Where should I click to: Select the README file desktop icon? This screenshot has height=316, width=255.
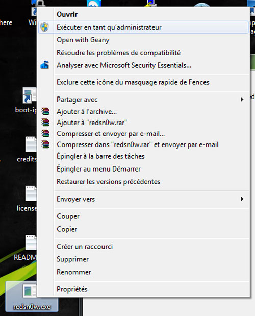(x=31, y=242)
